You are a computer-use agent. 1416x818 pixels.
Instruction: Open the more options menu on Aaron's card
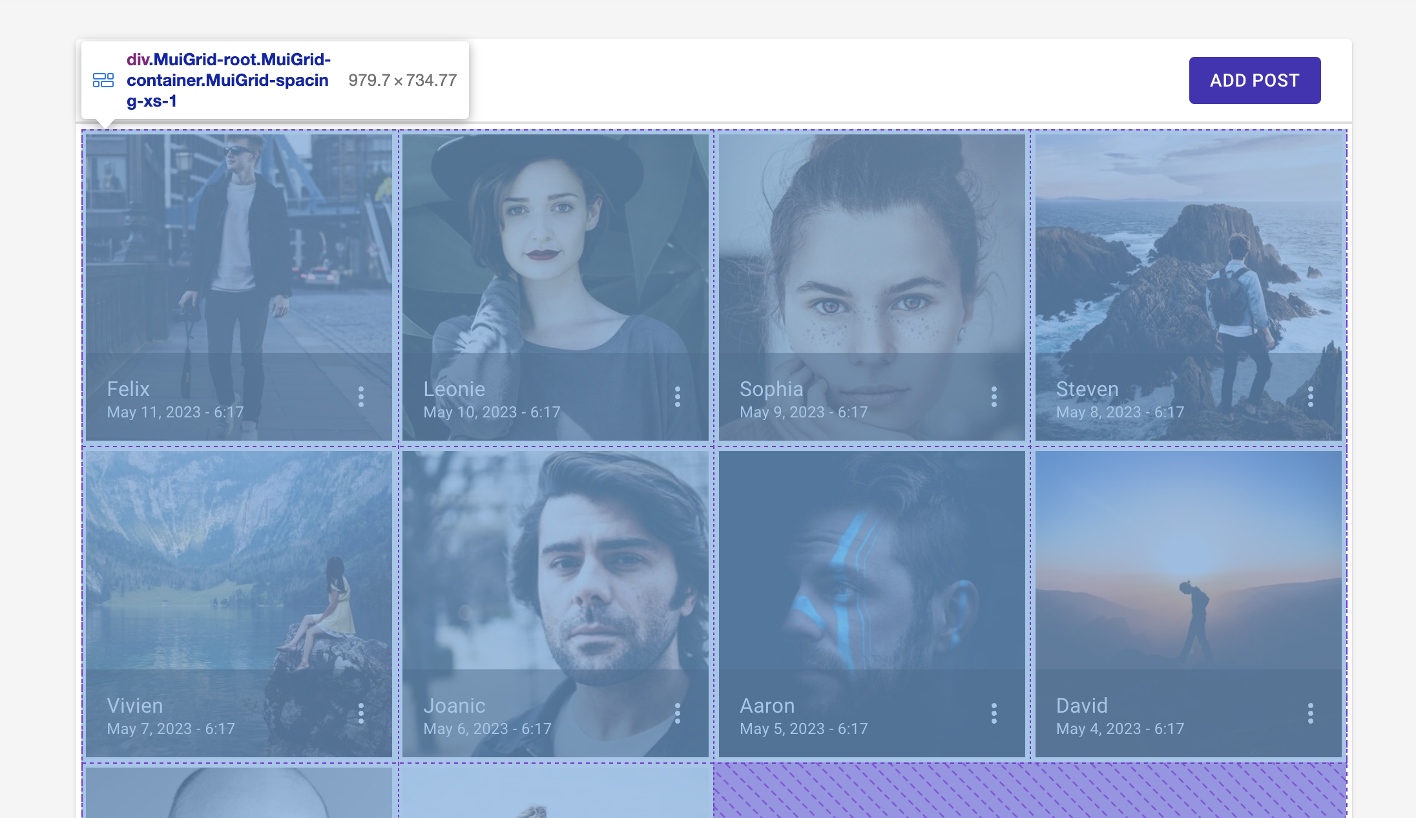click(x=994, y=713)
